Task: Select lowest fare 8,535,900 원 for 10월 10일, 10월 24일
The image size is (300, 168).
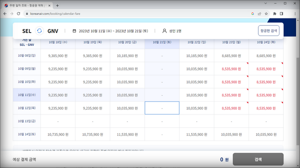Action: click(x=266, y=82)
